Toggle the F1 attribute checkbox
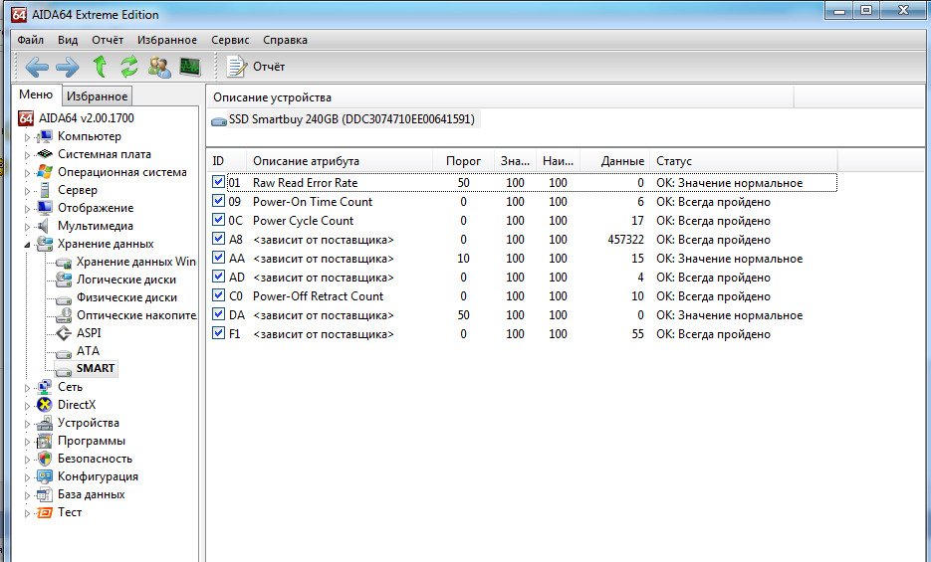This screenshot has height=562, width=931. [218, 334]
